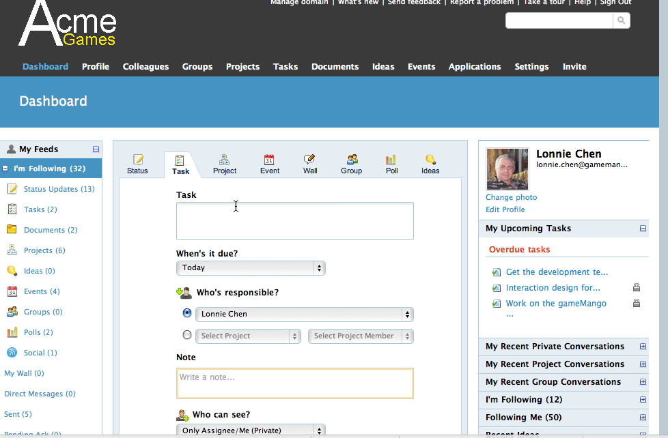This screenshot has height=438, width=668.
Task: Click Lonnie Chen's profile photo thumbnail
Action: tap(507, 169)
